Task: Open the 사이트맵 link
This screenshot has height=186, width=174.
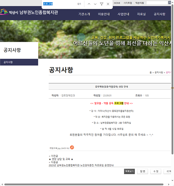Action: pyautogui.click(x=128, y=3)
